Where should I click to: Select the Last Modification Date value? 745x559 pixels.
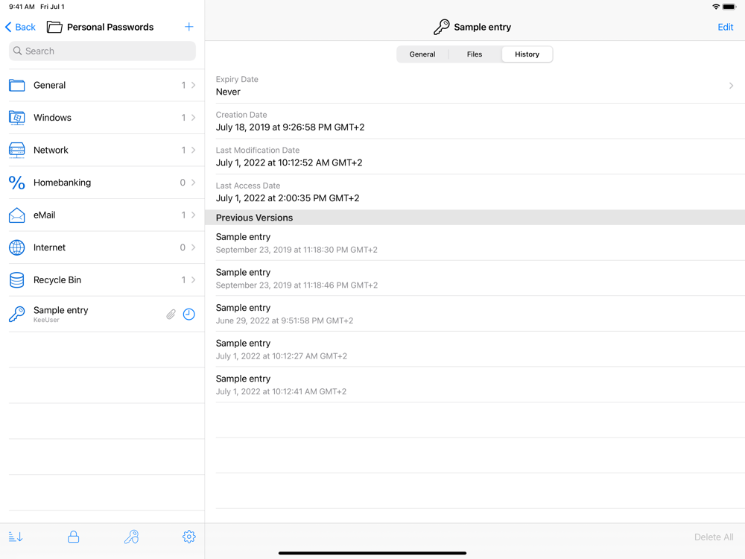click(x=289, y=162)
